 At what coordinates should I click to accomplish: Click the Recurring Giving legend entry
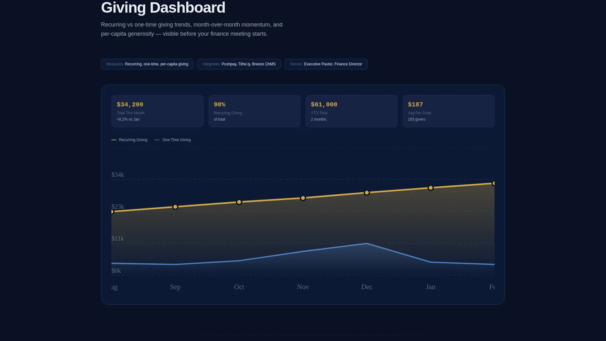129,140
